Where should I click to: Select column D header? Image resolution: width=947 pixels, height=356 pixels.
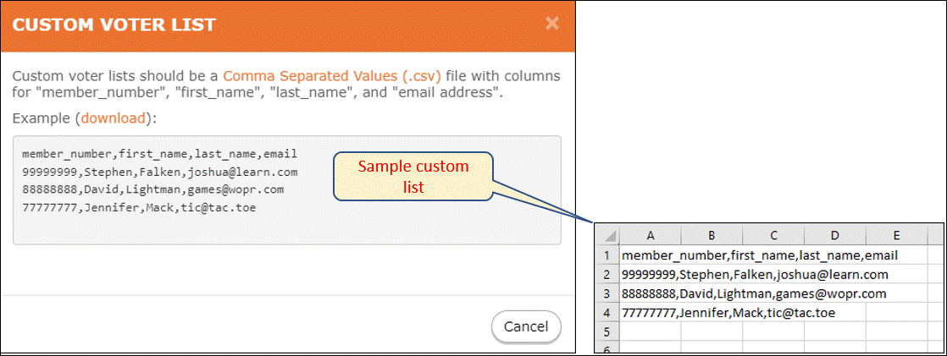[x=834, y=235]
